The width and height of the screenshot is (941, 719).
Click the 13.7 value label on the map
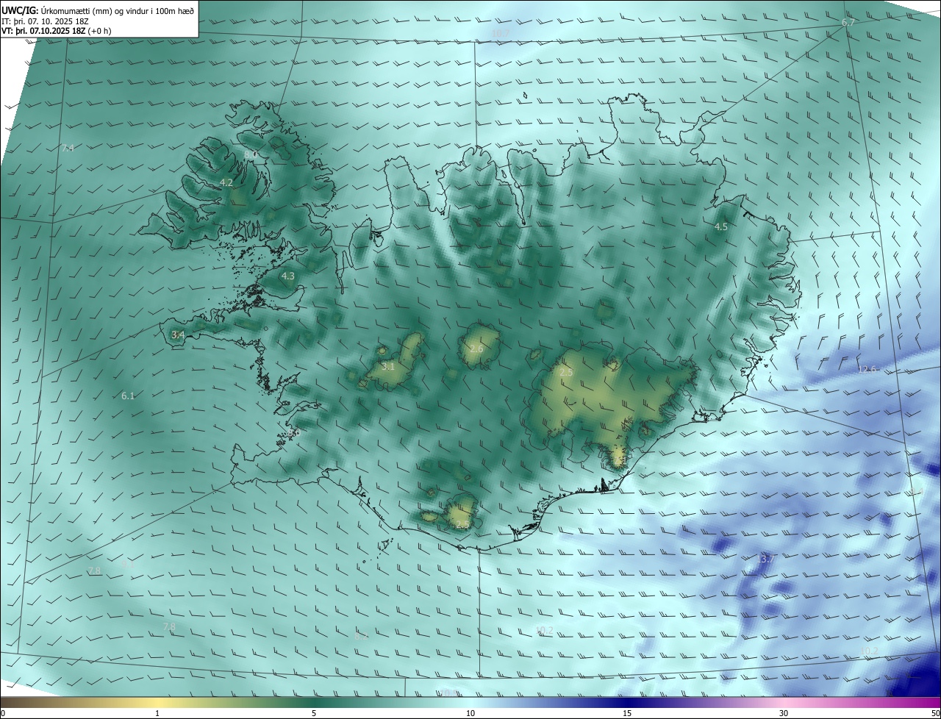pyautogui.click(x=765, y=559)
